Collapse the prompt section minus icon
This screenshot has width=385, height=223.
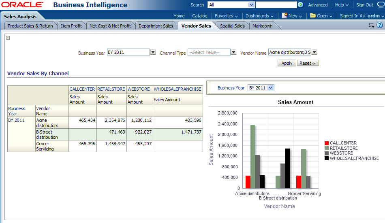(x=8, y=38)
